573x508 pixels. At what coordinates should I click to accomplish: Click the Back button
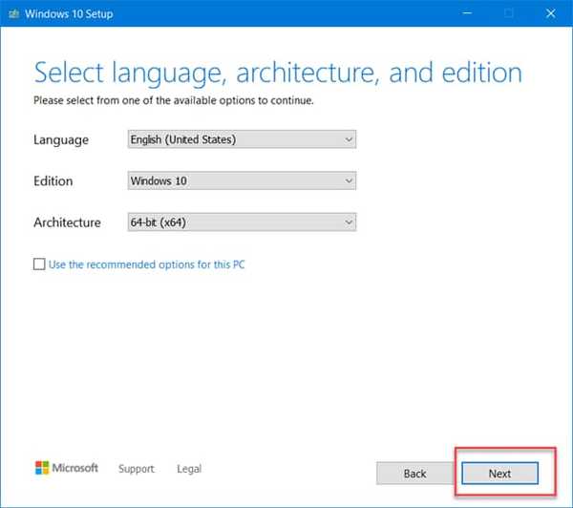(414, 474)
